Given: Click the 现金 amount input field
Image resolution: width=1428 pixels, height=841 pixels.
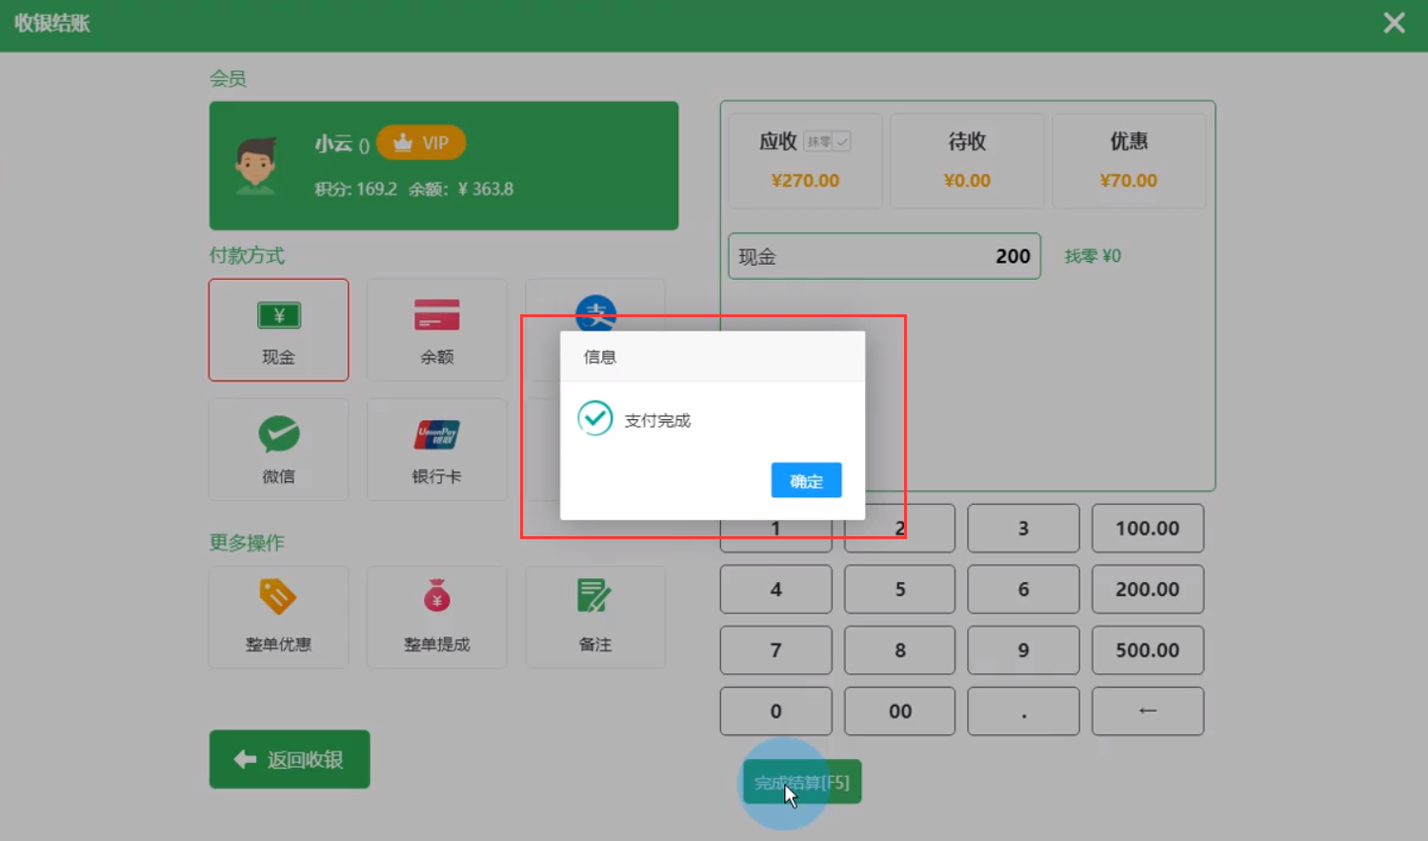Looking at the screenshot, I should coord(883,256).
